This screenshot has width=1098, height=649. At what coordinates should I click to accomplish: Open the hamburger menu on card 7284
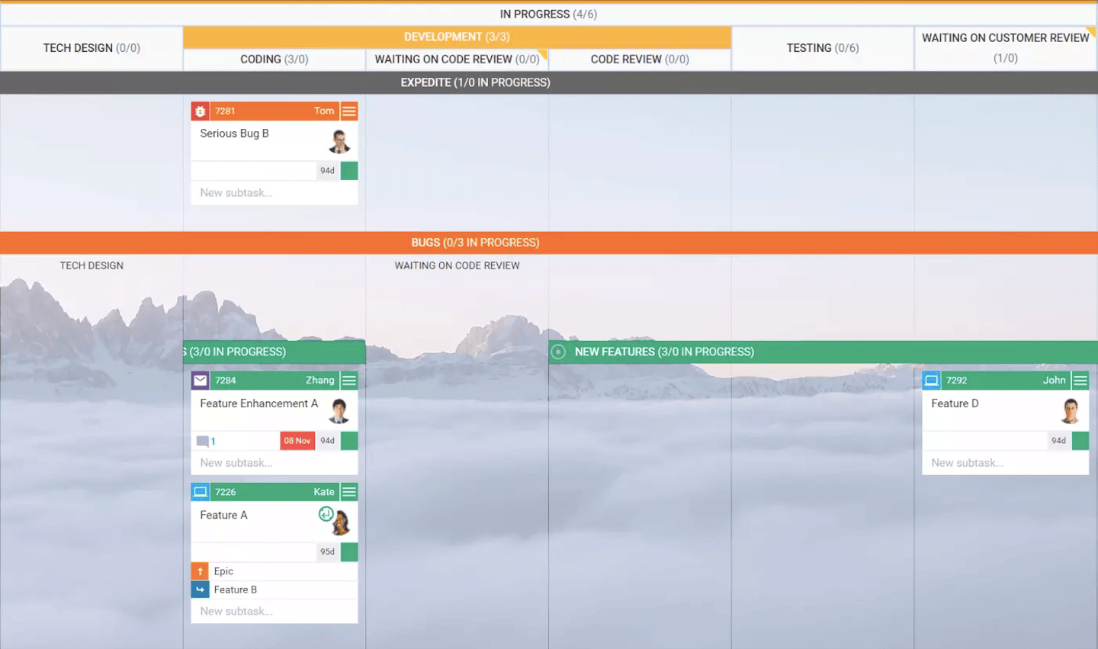(x=349, y=380)
